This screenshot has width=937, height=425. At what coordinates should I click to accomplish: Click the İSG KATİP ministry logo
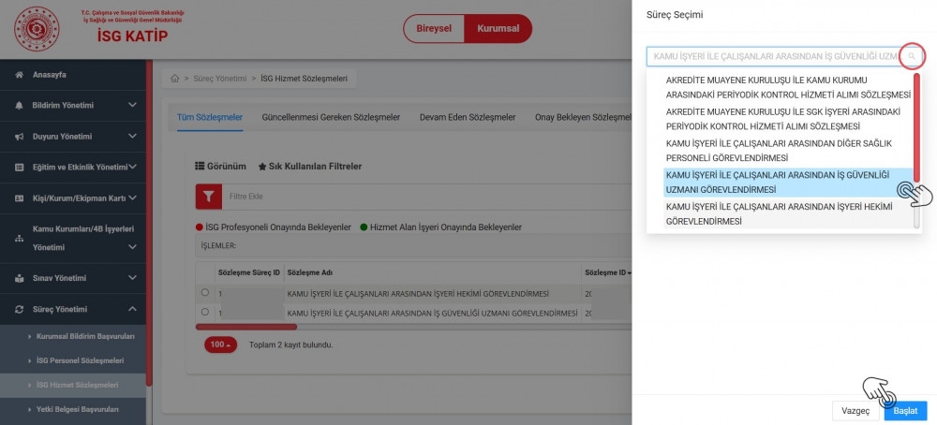37,29
